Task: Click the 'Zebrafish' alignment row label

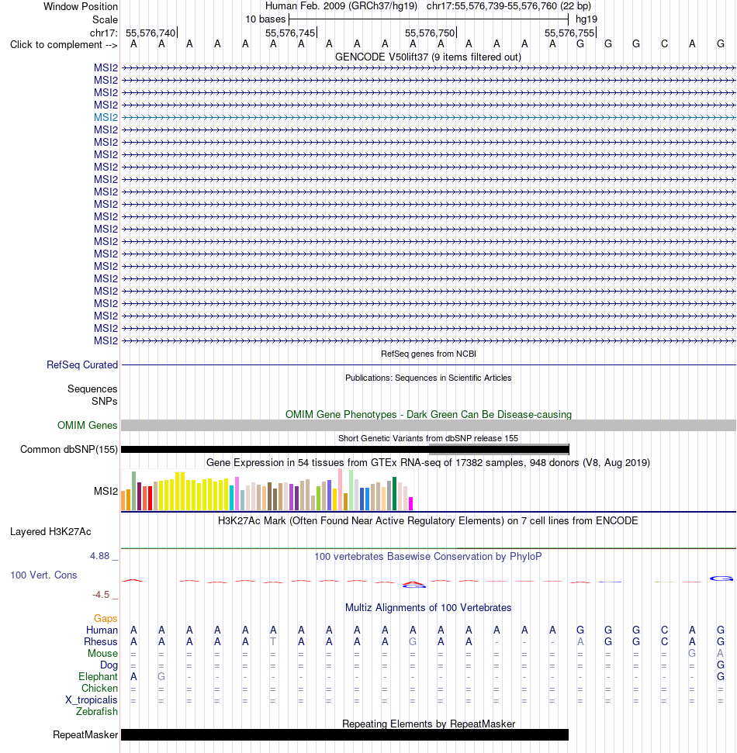Action: coord(96,712)
